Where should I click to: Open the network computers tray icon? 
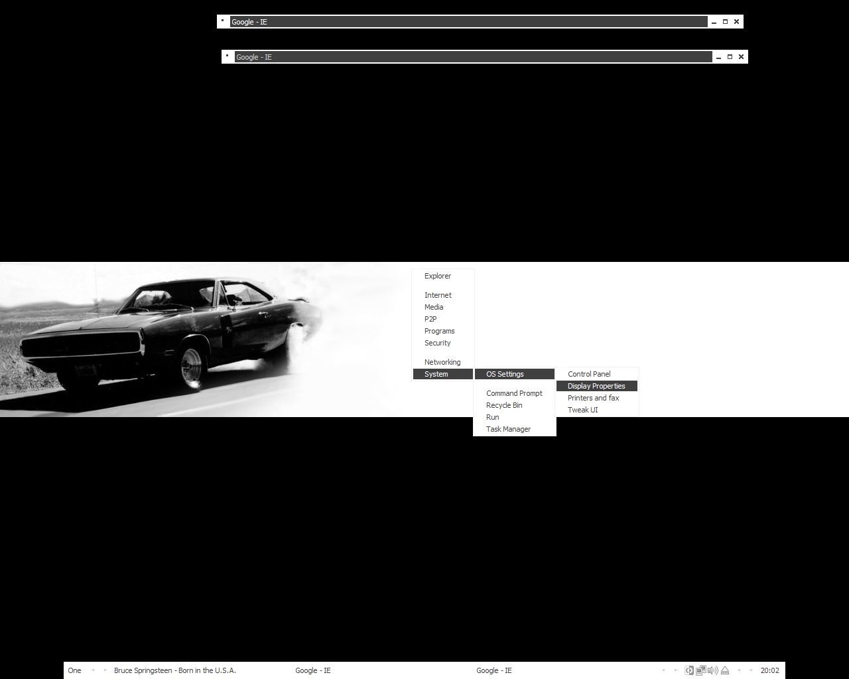tap(701, 670)
